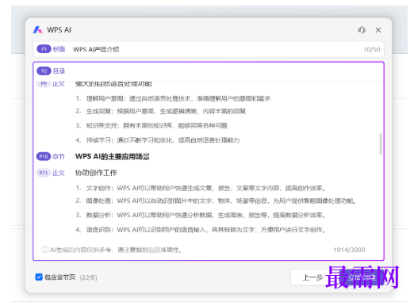Click the headset support icon
The width and height of the screenshot is (414, 302).
point(362,30)
